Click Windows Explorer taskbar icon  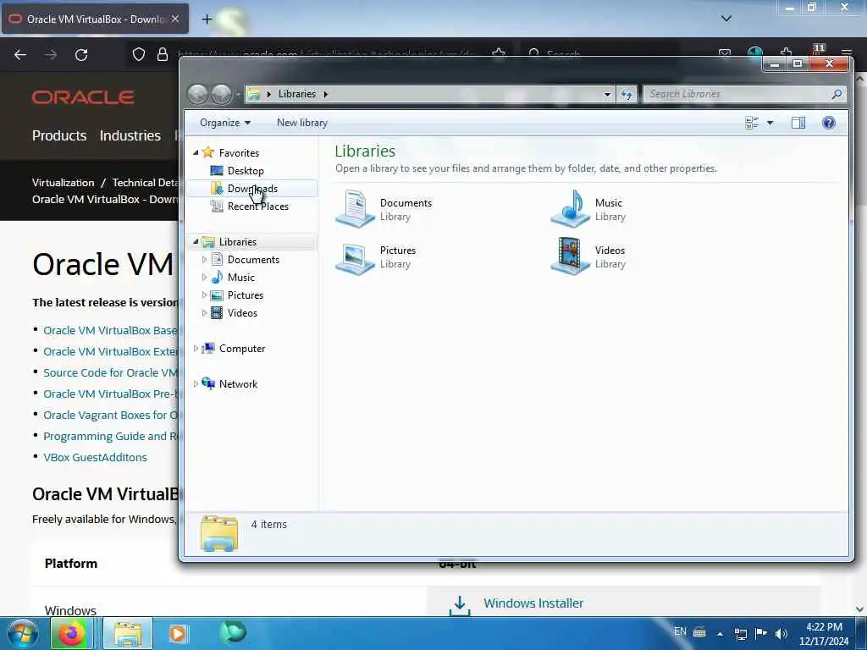(128, 633)
